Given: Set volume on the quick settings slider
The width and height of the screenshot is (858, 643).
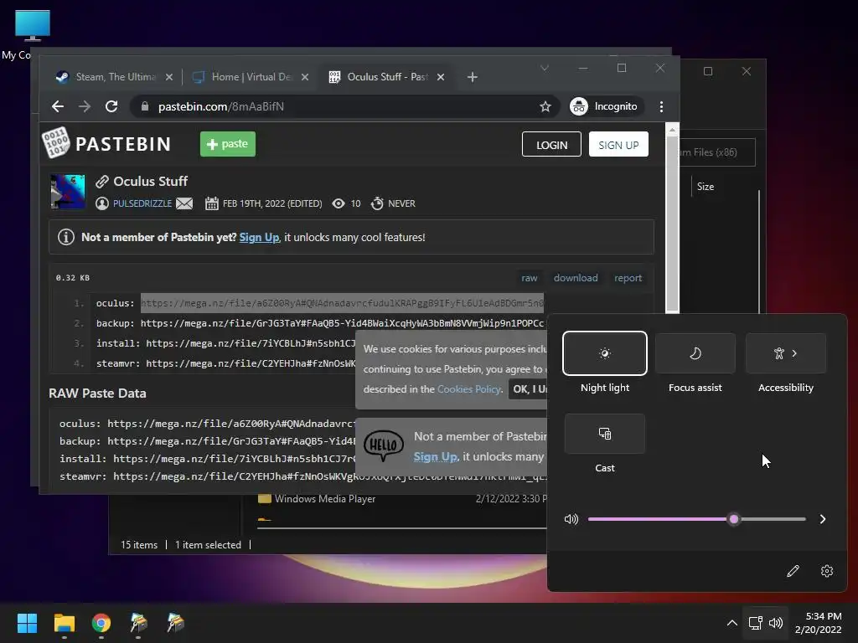Looking at the screenshot, I should click(x=696, y=519).
